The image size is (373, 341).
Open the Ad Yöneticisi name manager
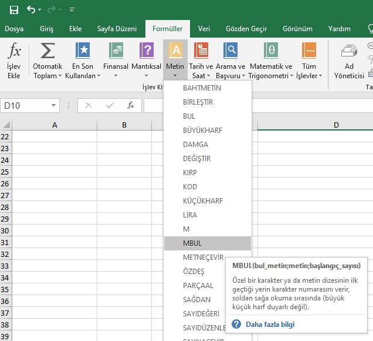[349, 53]
